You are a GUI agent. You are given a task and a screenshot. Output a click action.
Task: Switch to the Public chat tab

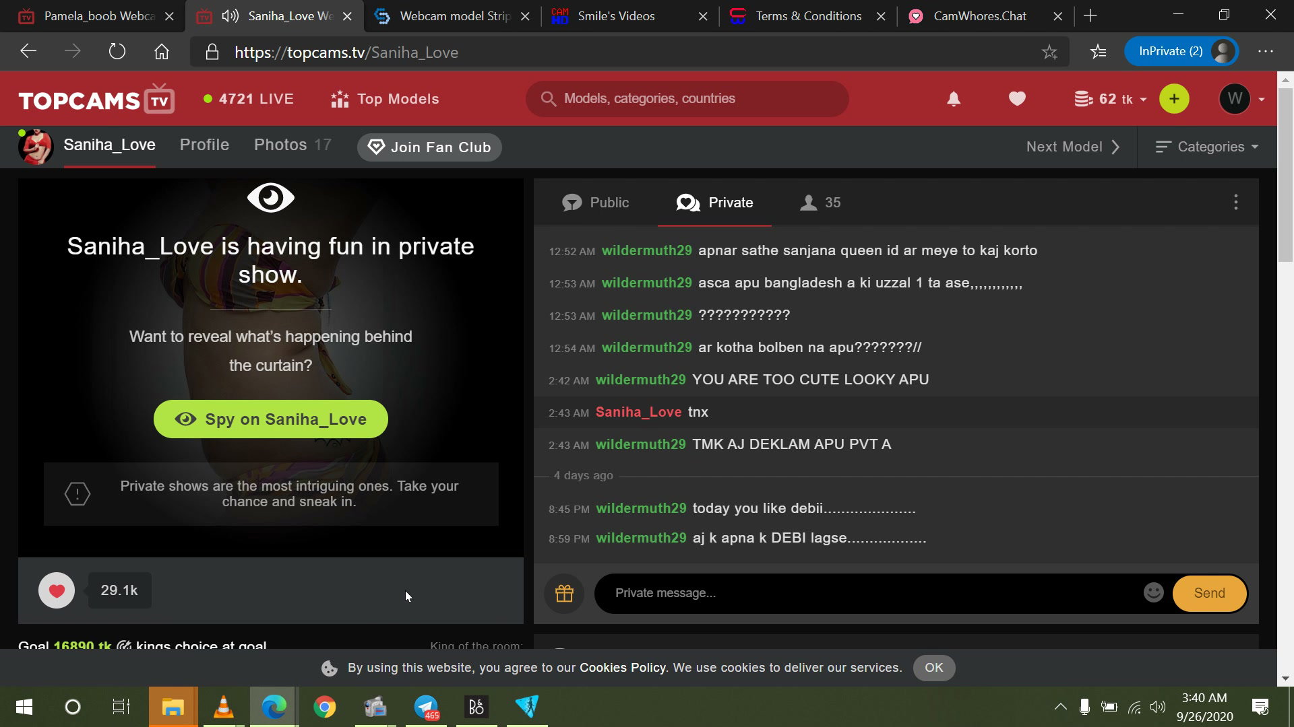(596, 203)
